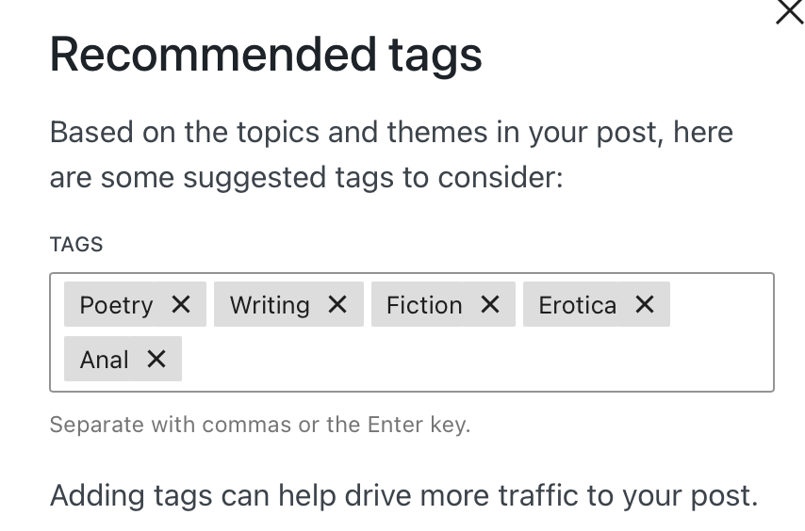Remove the Poetry tag
805x531 pixels.
pos(181,304)
